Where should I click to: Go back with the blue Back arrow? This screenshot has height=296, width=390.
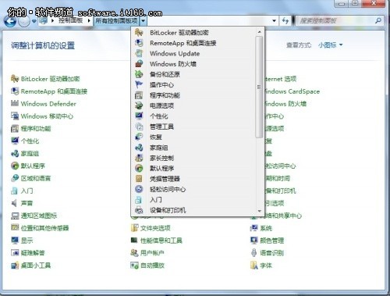pyautogui.click(x=10, y=21)
